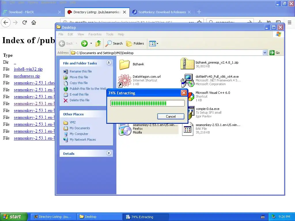The height and width of the screenshot is (221, 295).
Task: Open a new browser tab plus button
Action: pos(199,12)
